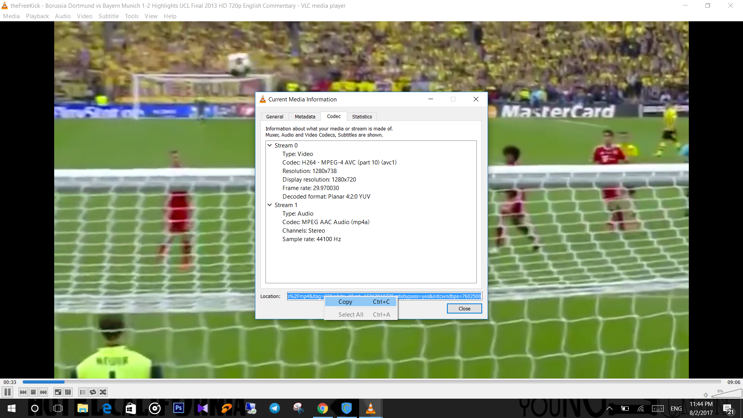Screen dimensions: 743x418
Task: Stop the video with the stop icon
Action: coord(33,392)
